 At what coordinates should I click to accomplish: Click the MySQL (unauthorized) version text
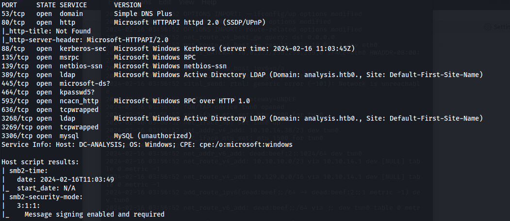153,136
